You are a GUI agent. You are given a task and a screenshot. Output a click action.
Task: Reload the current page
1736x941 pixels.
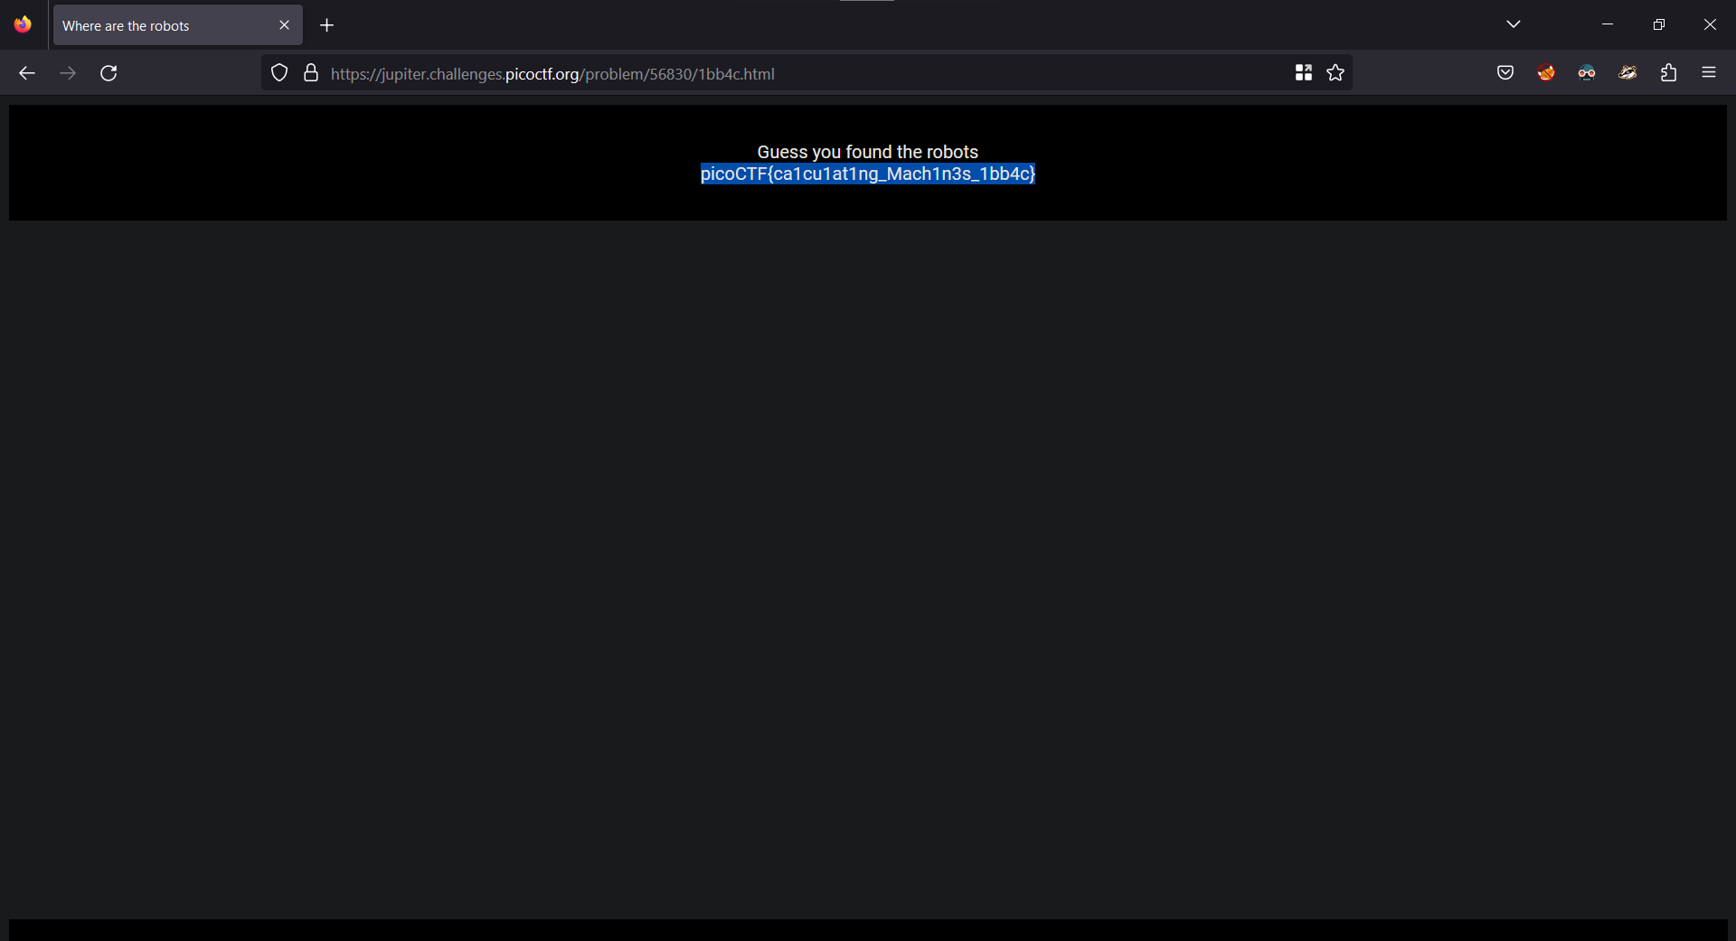[x=108, y=73]
